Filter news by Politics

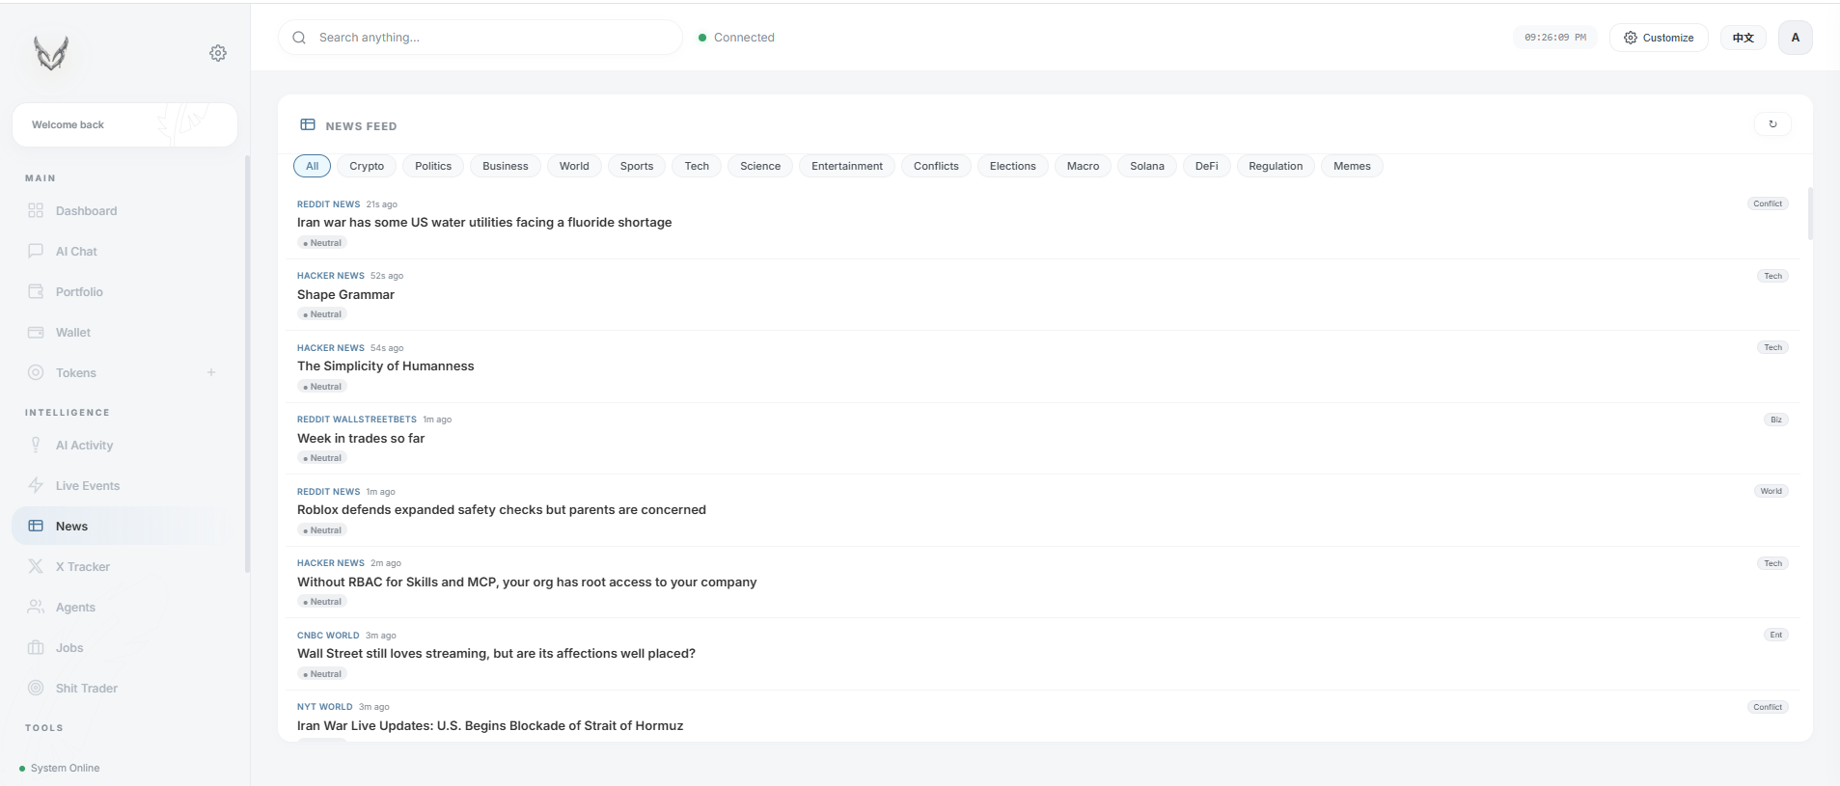433,166
